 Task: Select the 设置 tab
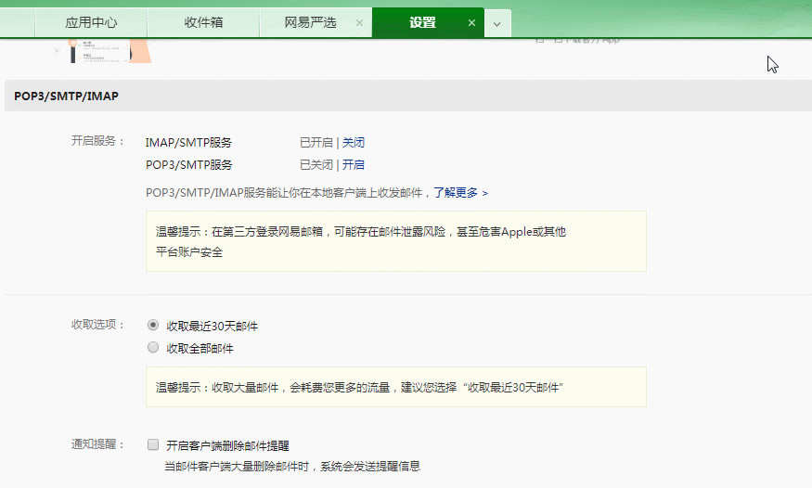pos(422,22)
